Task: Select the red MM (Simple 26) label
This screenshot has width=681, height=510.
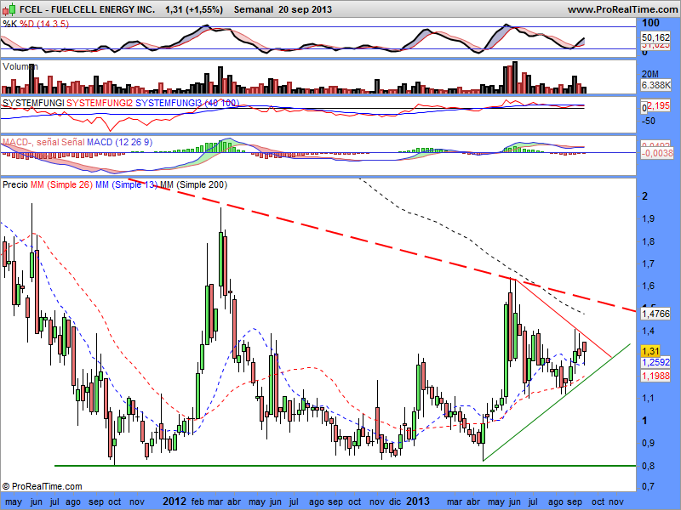Action: 61,184
